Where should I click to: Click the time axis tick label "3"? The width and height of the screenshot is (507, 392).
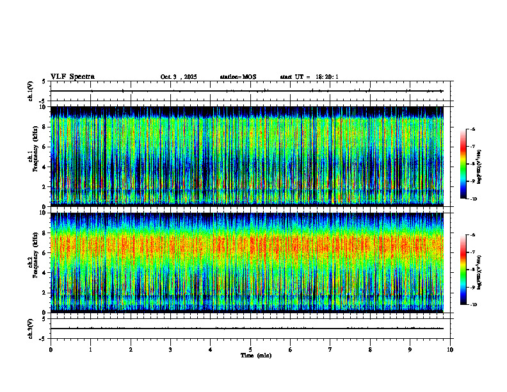click(170, 350)
